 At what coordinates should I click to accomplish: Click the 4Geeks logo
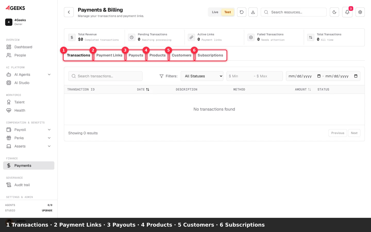click(x=15, y=8)
